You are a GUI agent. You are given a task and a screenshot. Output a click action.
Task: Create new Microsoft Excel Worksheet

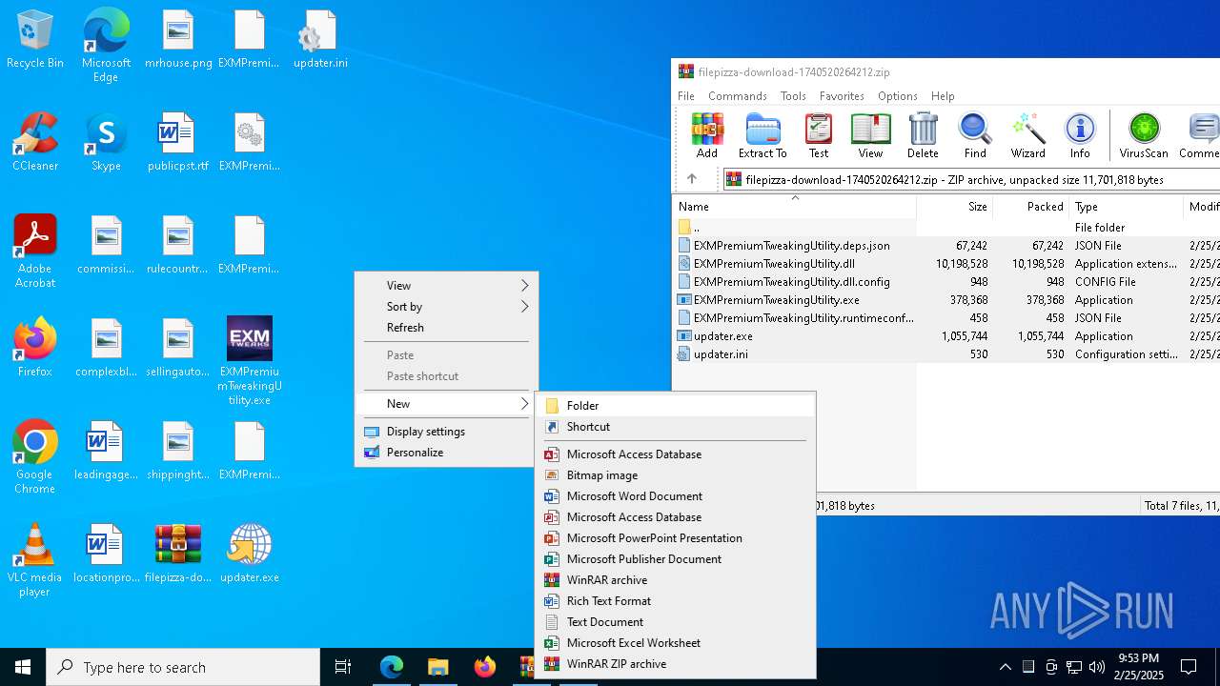(x=675, y=643)
